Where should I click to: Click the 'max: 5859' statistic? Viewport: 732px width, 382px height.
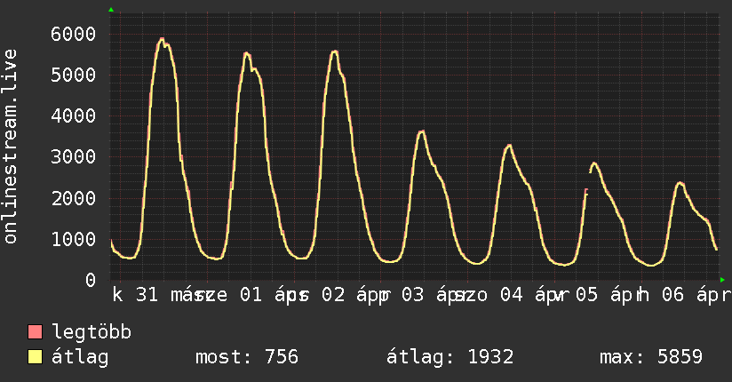[651, 357]
